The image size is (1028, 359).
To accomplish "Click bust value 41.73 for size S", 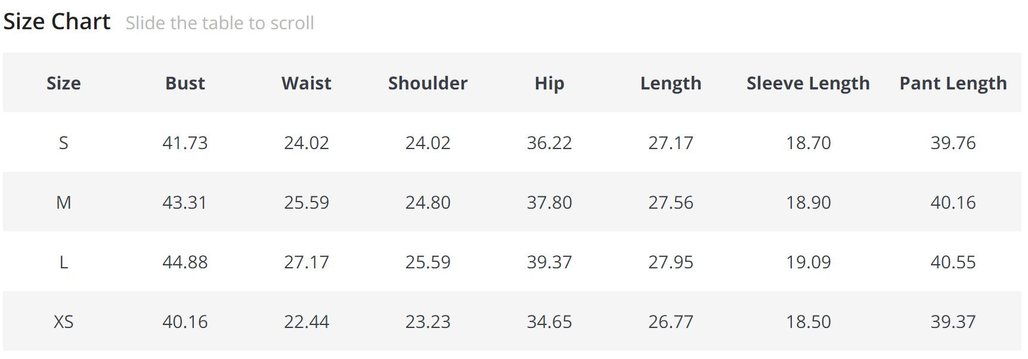I will point(185,143).
